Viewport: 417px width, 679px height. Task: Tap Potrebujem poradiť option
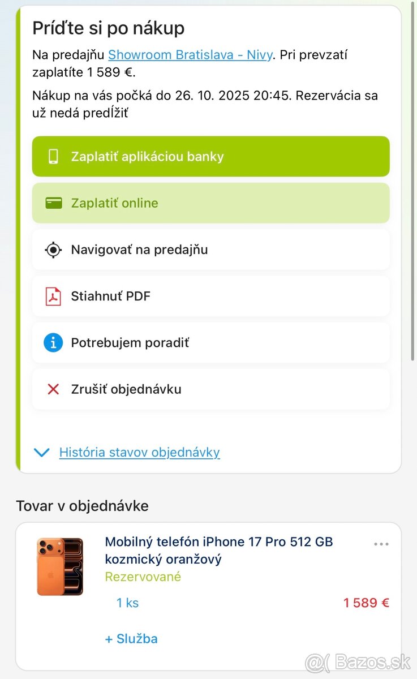pyautogui.click(x=210, y=342)
